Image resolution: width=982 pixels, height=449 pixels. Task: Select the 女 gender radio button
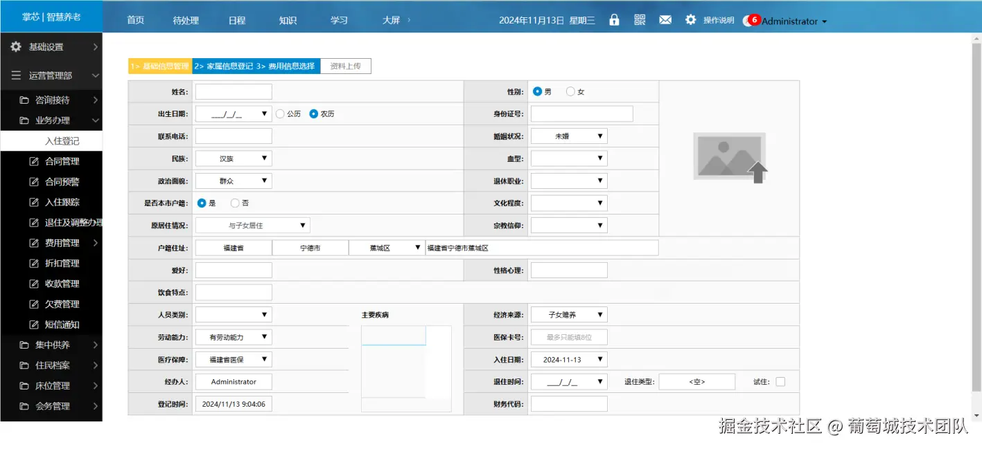(x=570, y=91)
